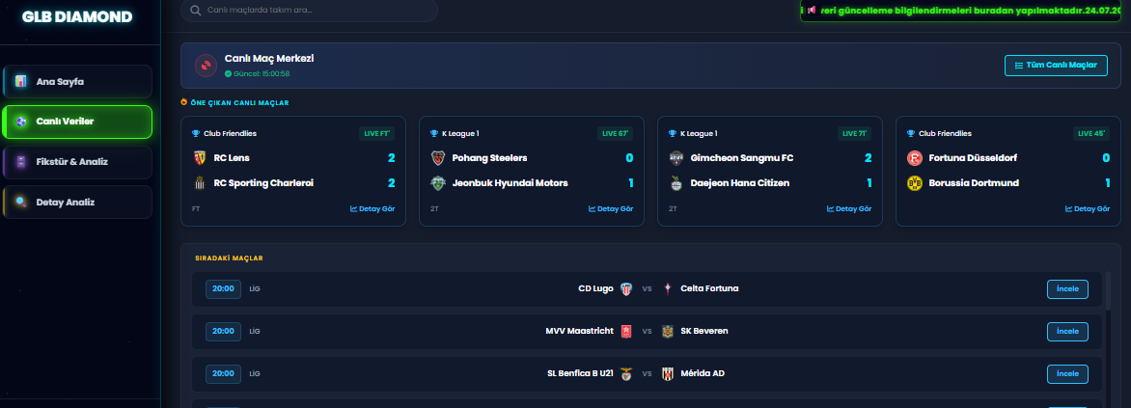Click the Tüm Canlı Maçlar button

coord(1056,65)
